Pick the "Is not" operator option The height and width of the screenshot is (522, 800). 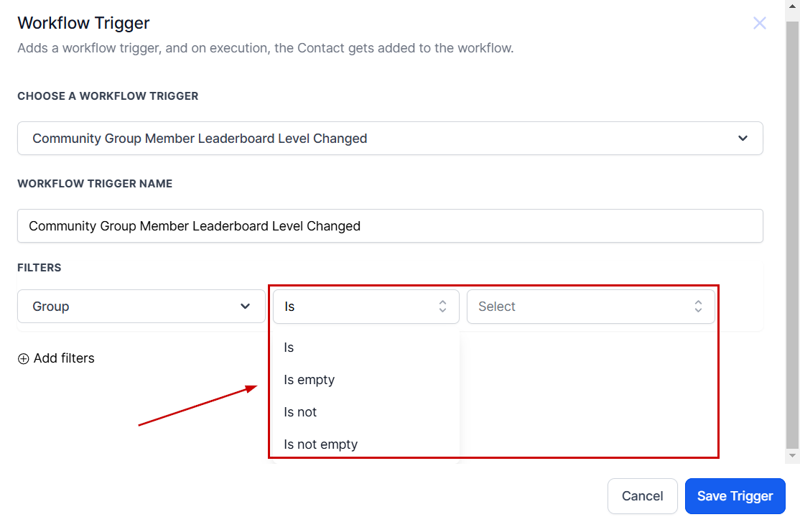click(x=300, y=412)
